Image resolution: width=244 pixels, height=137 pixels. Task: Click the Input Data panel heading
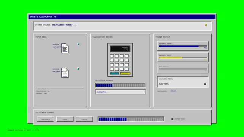pos(41,37)
